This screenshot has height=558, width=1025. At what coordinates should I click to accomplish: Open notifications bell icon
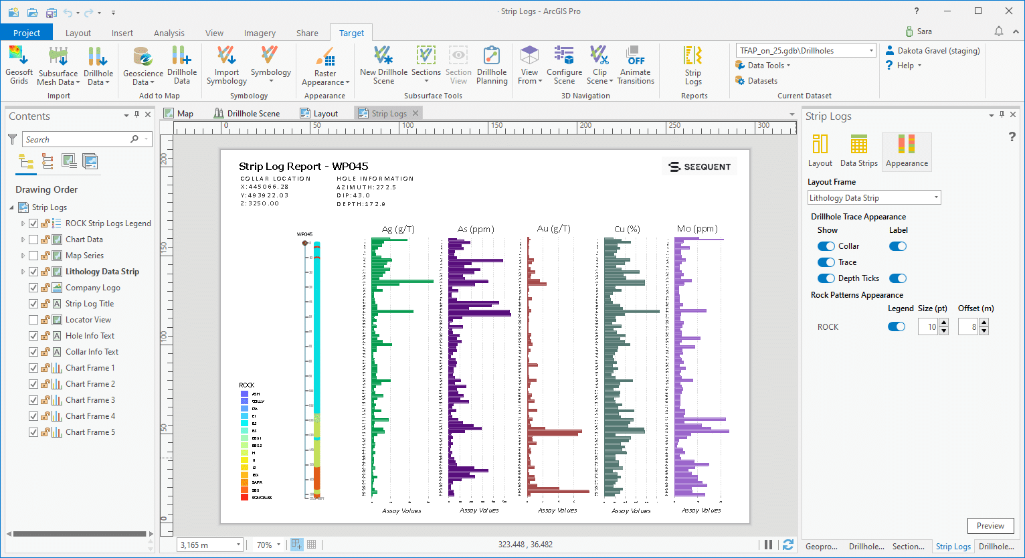[x=999, y=31]
